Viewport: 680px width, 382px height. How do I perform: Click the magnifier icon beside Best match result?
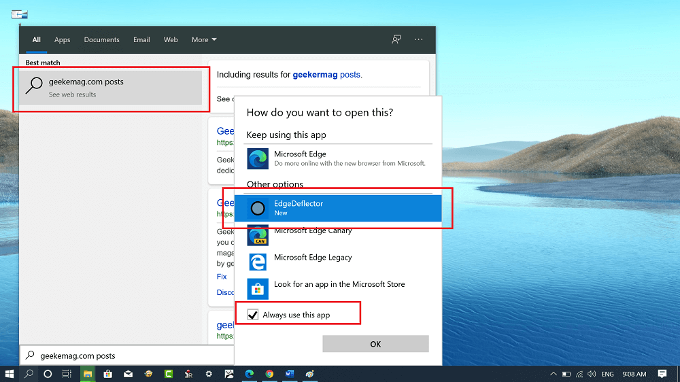pyautogui.click(x=34, y=86)
